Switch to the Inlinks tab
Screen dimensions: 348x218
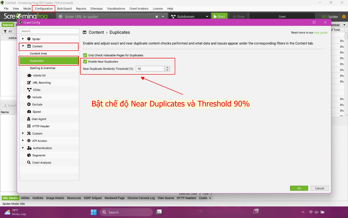(x=25, y=198)
